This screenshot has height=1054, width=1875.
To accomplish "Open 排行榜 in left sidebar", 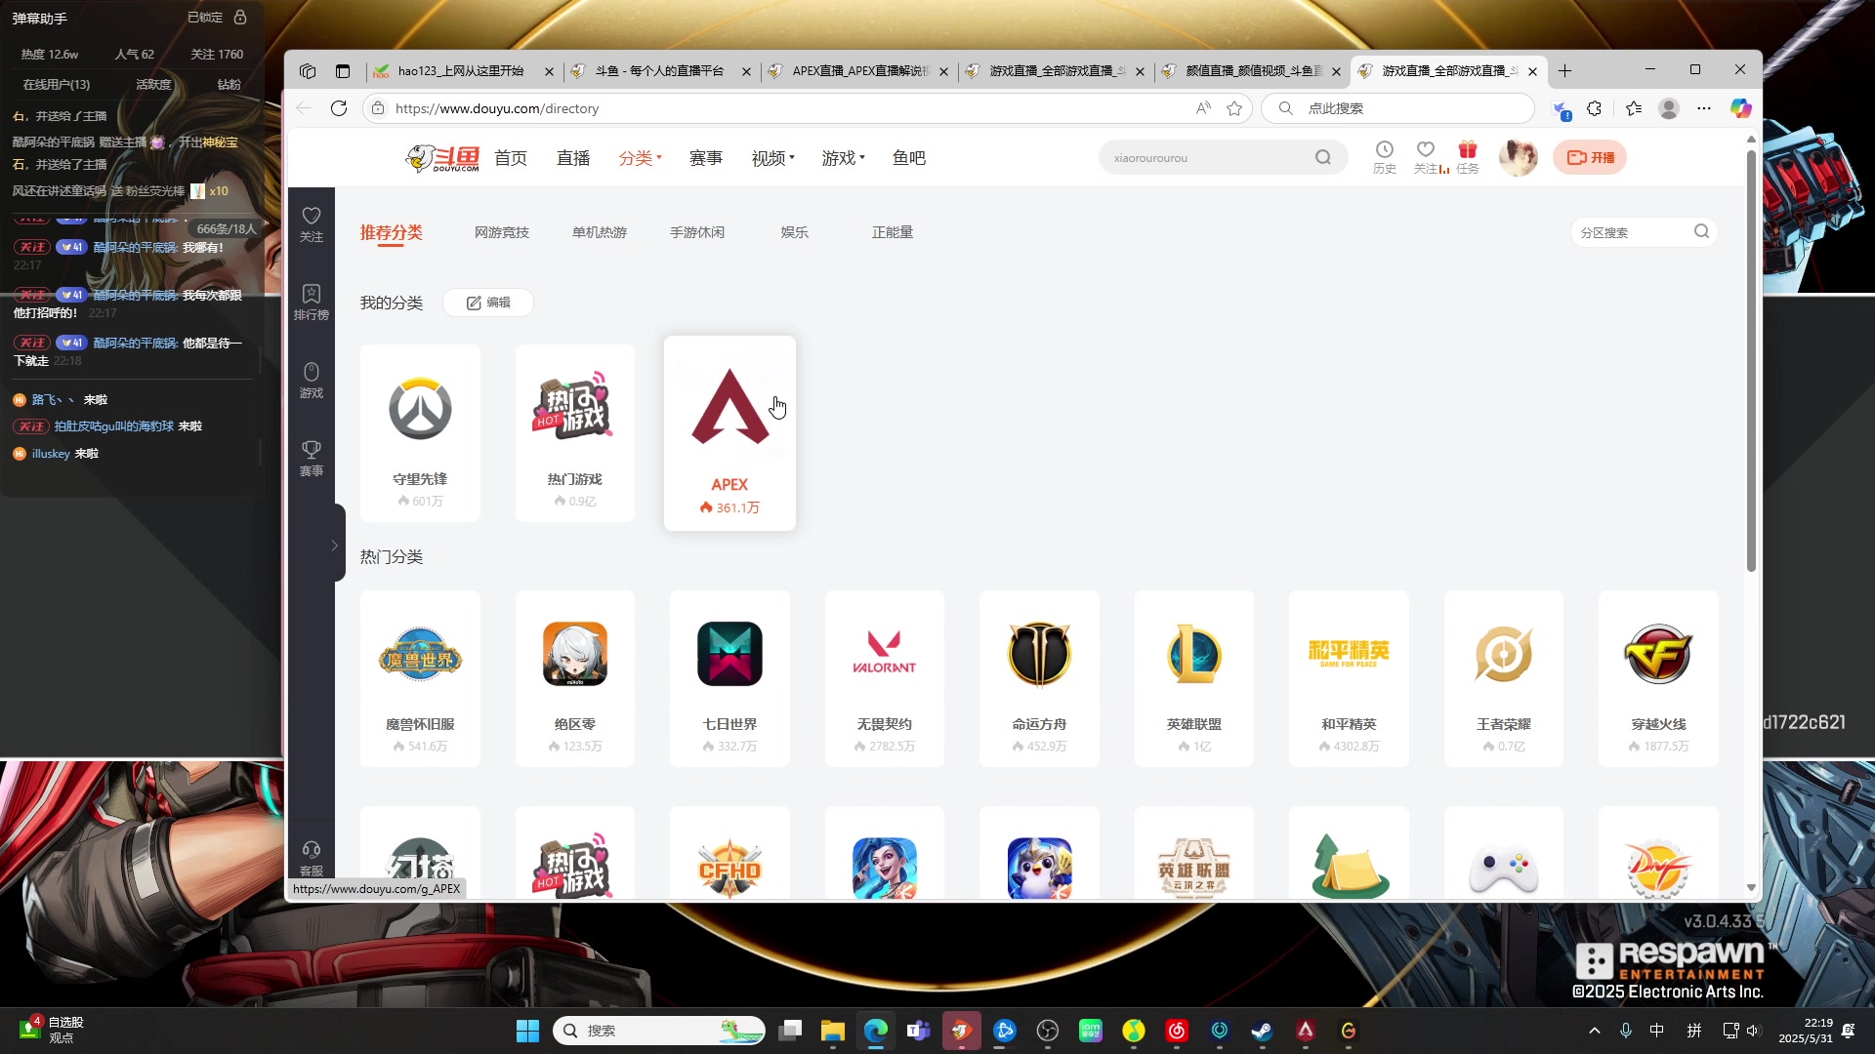I will [312, 302].
